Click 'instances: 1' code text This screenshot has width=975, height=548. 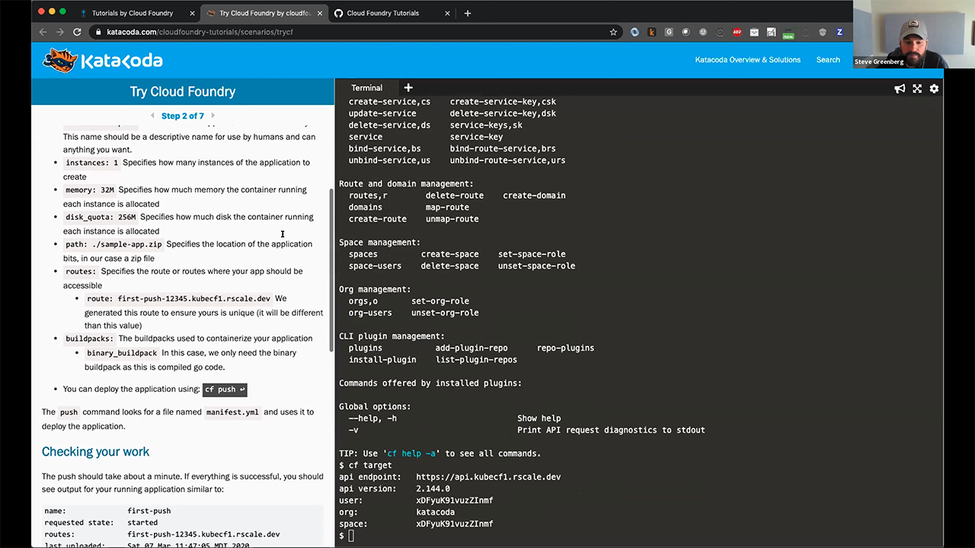[x=91, y=163]
